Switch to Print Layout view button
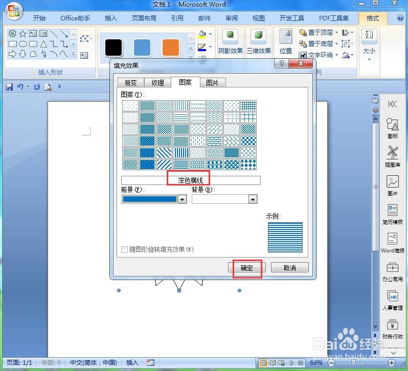This screenshot has width=408, height=371. point(263,362)
